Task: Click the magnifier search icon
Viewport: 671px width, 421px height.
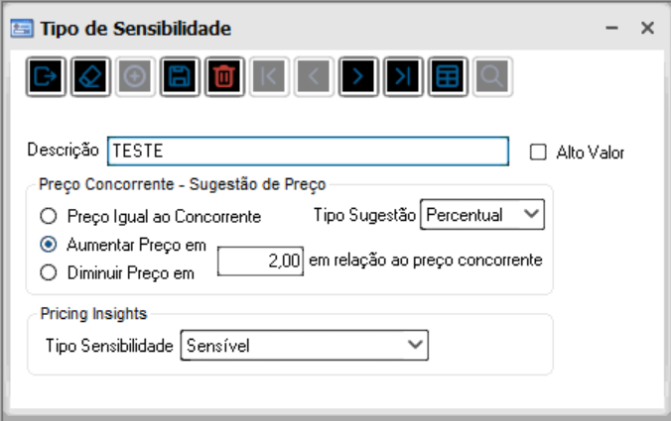Action: [491, 76]
